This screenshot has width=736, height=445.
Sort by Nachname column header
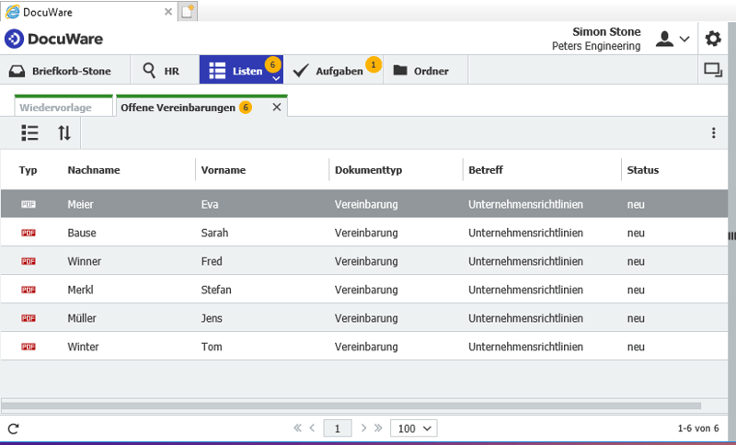point(94,170)
